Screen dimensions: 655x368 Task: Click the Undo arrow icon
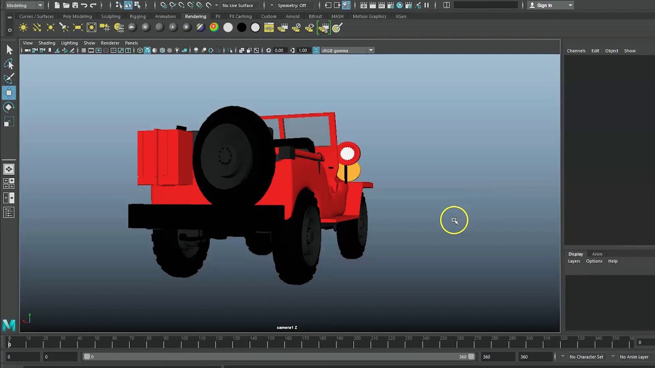pyautogui.click(x=84, y=5)
